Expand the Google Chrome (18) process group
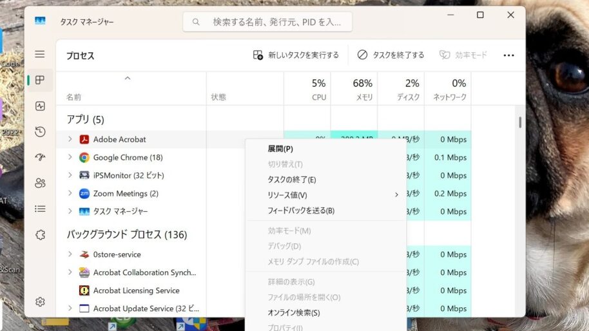Image resolution: width=589 pixels, height=331 pixels. [x=70, y=157]
